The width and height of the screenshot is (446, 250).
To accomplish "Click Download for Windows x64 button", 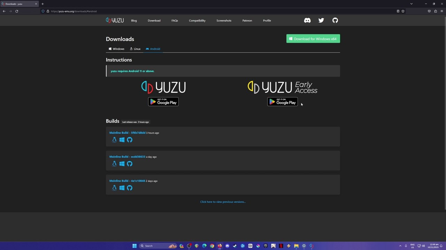I will point(313,39).
